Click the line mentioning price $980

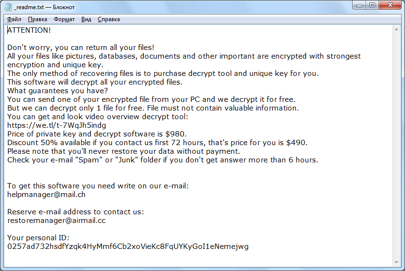click(97, 134)
